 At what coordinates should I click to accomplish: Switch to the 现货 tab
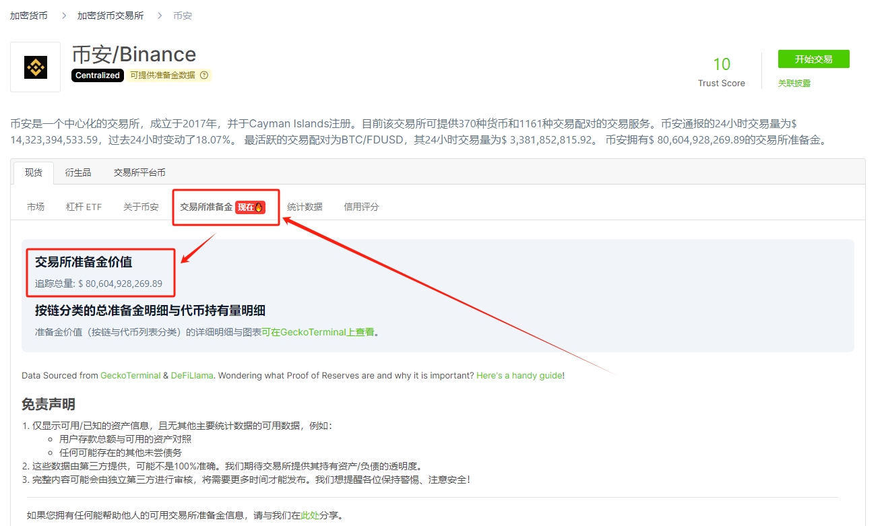point(34,172)
